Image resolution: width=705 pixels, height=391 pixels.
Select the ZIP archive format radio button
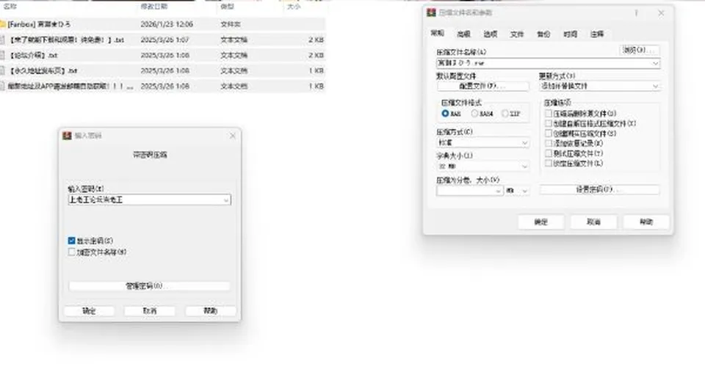505,114
